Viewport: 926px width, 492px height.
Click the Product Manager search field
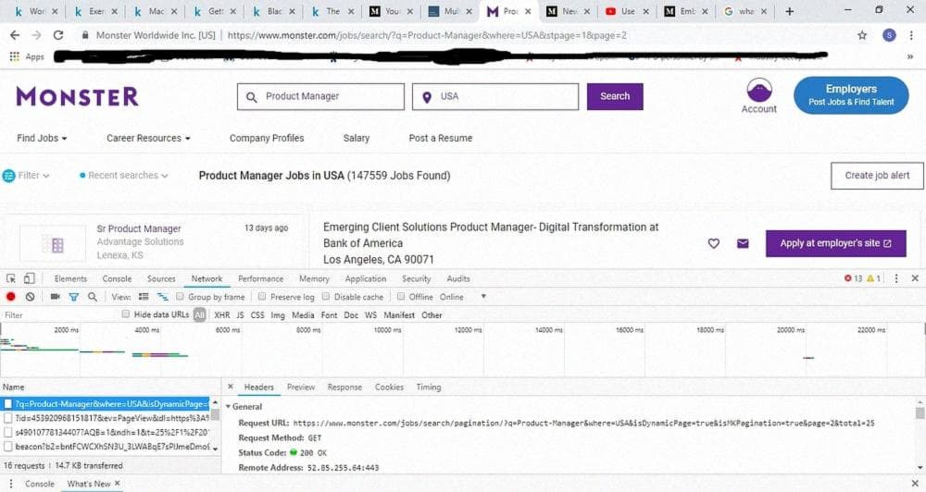(x=320, y=96)
